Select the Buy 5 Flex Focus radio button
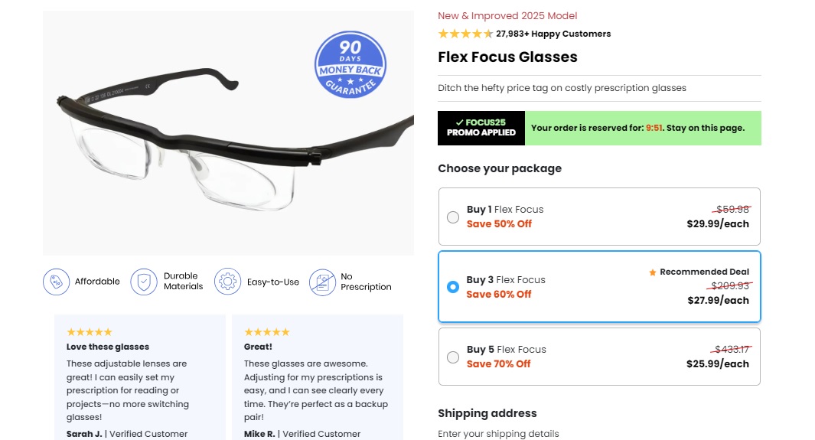 click(x=453, y=357)
